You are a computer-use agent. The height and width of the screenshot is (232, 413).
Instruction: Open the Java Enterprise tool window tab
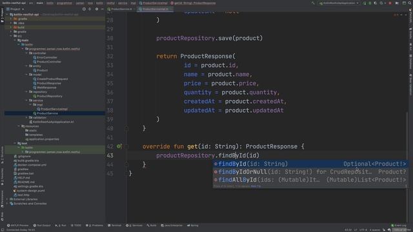coord(172,226)
